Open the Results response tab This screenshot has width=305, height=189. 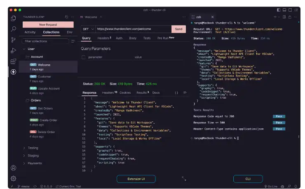coord(143,93)
